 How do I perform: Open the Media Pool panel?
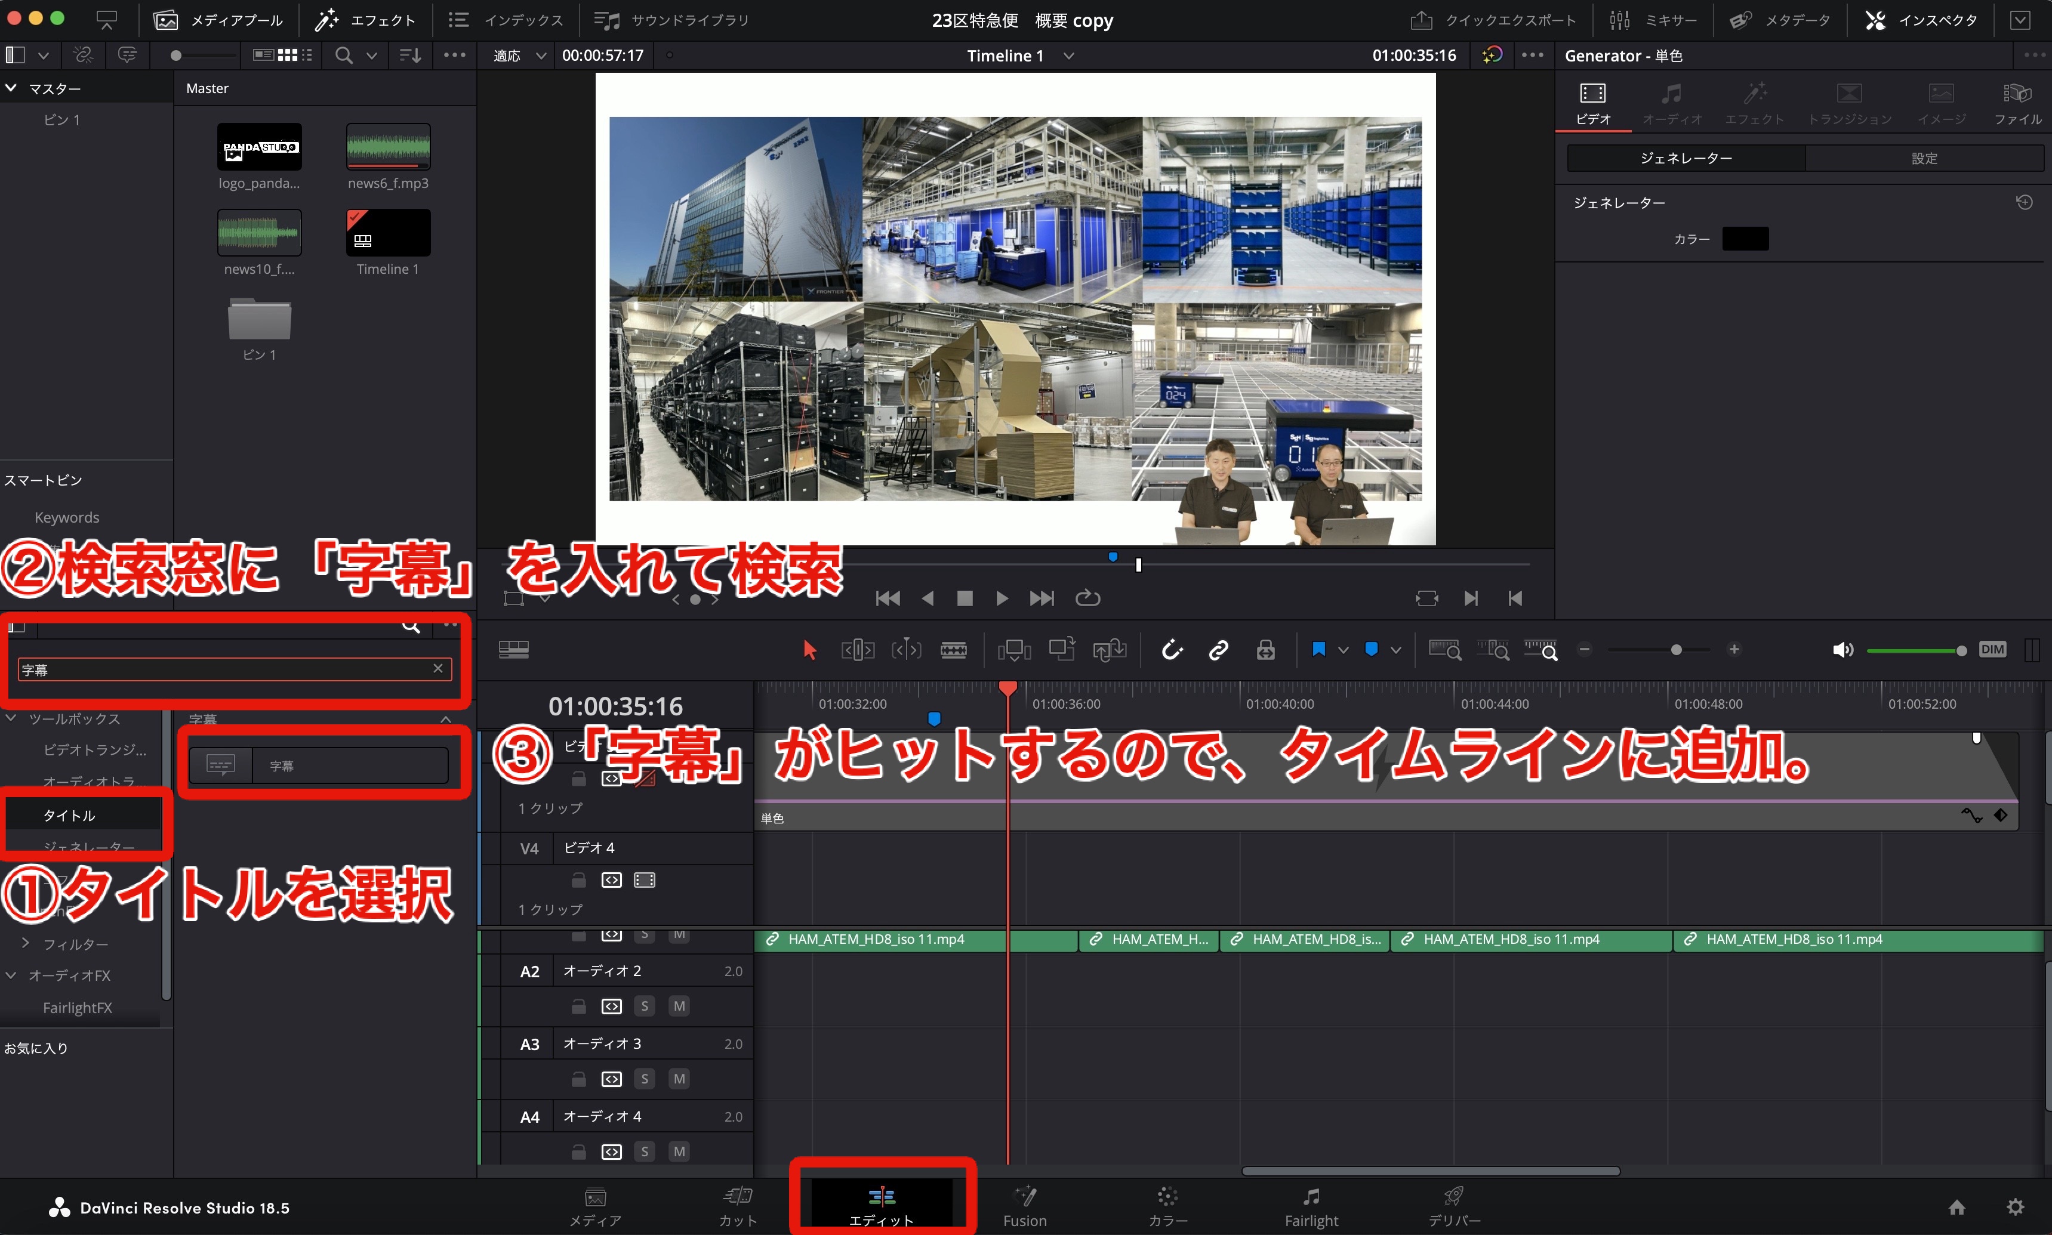(x=218, y=20)
